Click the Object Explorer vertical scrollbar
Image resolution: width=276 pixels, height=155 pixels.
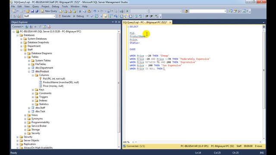[x=119, y=89]
